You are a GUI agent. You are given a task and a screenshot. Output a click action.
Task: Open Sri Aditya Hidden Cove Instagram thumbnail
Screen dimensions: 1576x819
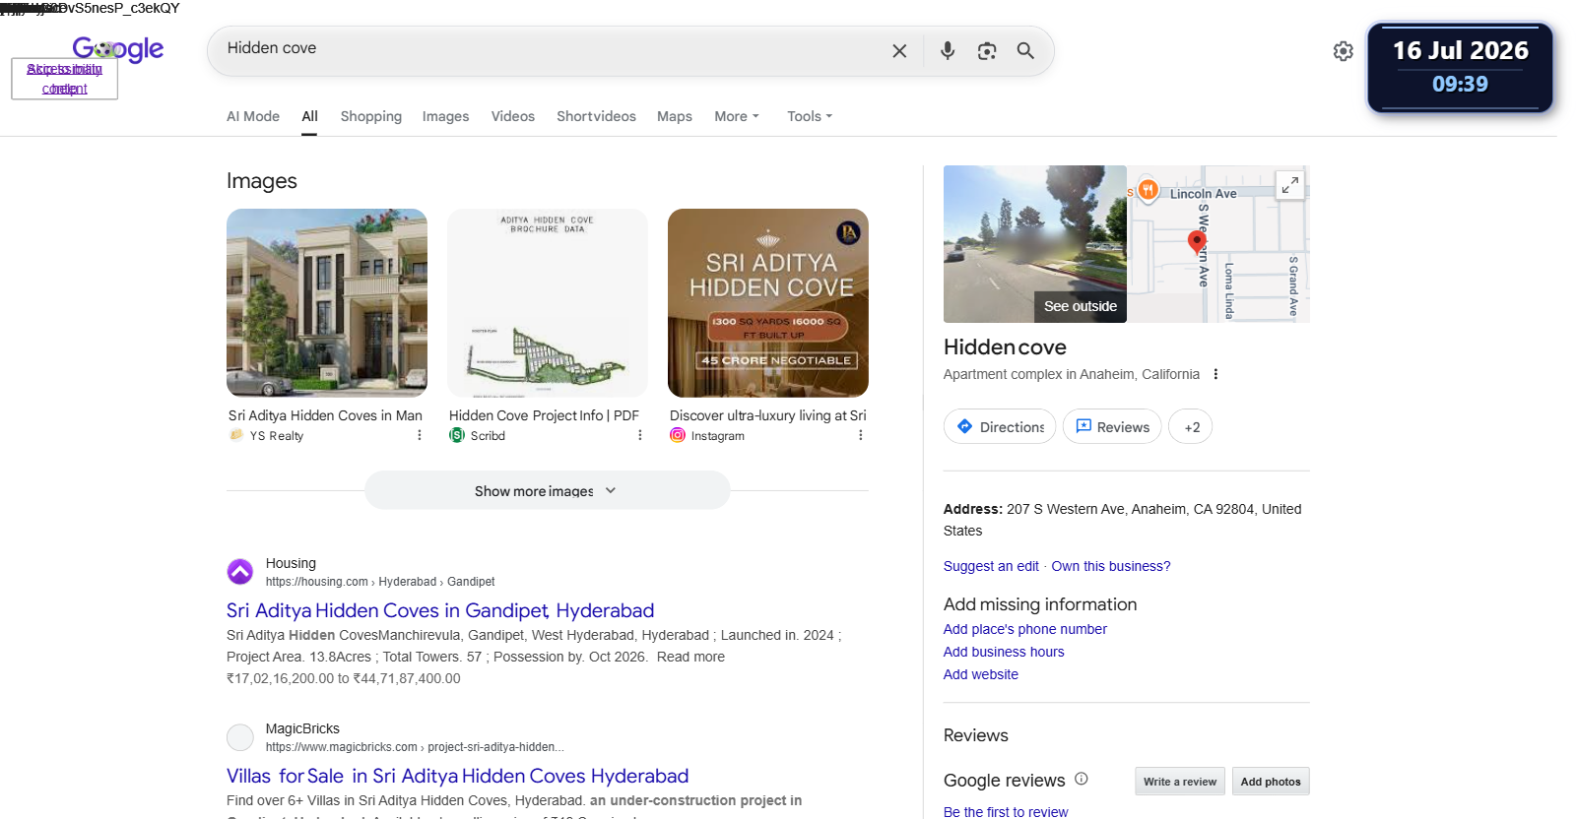(x=768, y=303)
